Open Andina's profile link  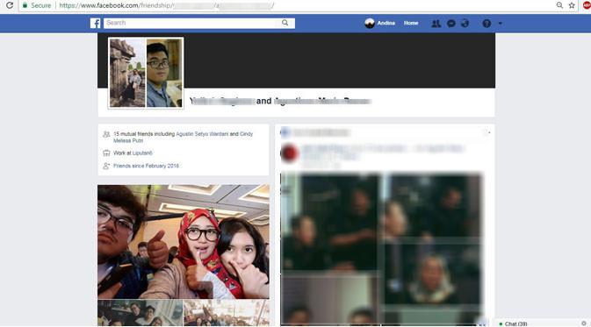[386, 23]
